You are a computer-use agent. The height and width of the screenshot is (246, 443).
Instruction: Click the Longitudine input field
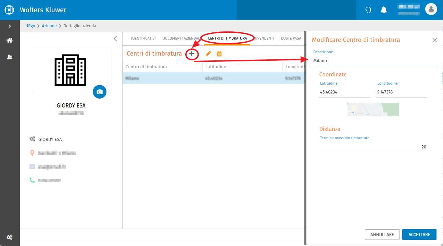click(x=402, y=92)
